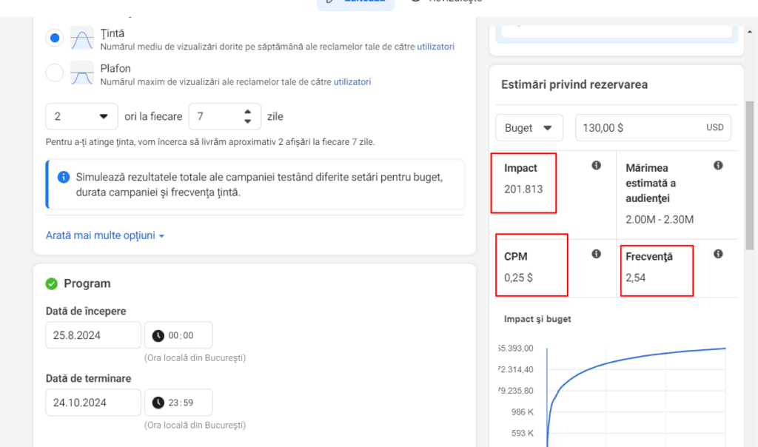Click the start date field 25.8.2024
Screen dimensions: 758x447
93,335
